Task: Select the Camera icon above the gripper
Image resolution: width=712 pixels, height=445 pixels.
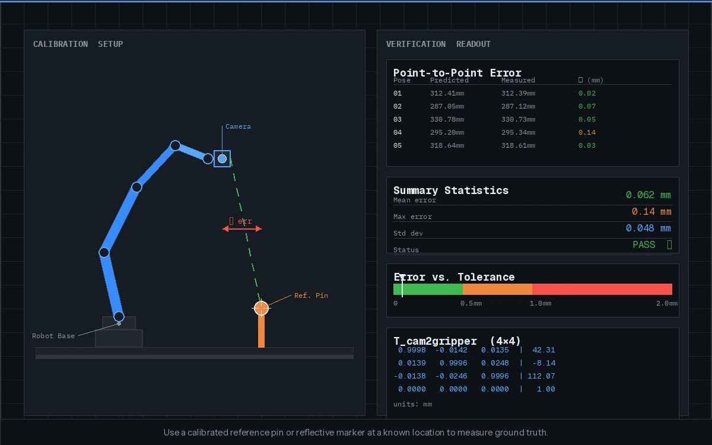Action: pos(222,158)
